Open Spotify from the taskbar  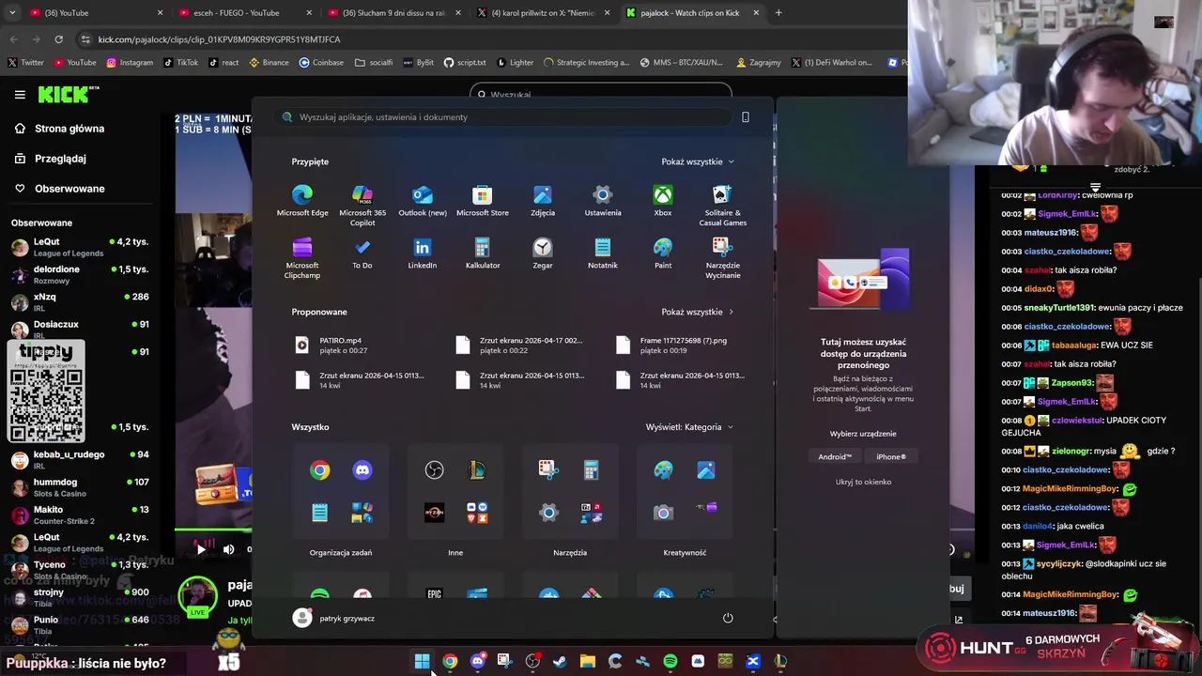point(670,662)
